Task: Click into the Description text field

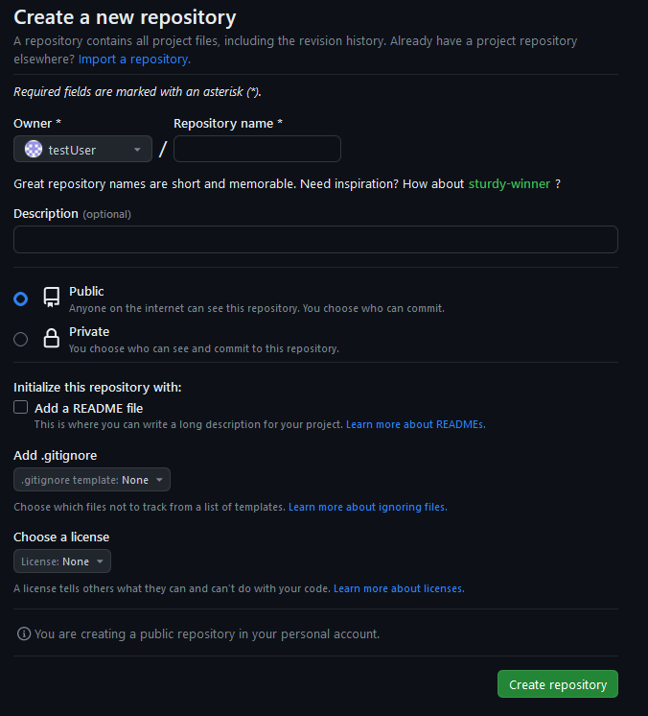Action: [x=315, y=240]
